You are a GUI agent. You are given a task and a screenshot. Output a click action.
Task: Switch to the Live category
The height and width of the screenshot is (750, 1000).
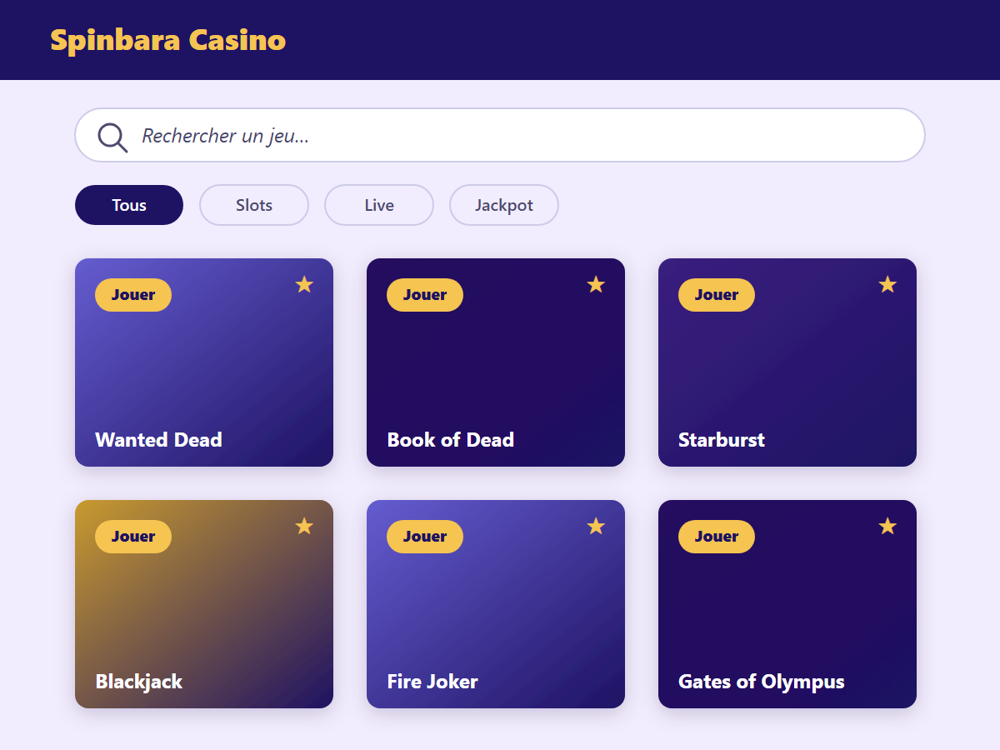pos(379,205)
